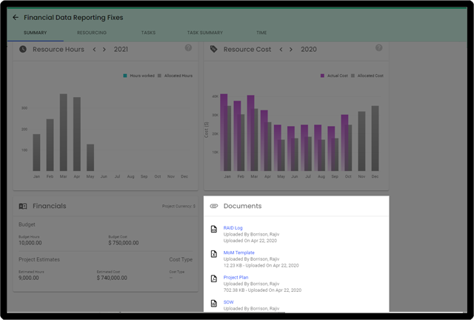Switch to the RESOURCING tab
The width and height of the screenshot is (474, 320).
tap(92, 33)
